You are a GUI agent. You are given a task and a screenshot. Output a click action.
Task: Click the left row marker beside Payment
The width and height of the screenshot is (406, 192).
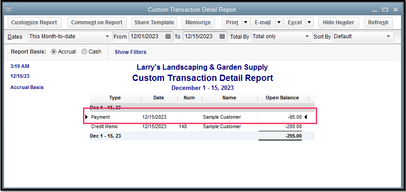click(87, 117)
